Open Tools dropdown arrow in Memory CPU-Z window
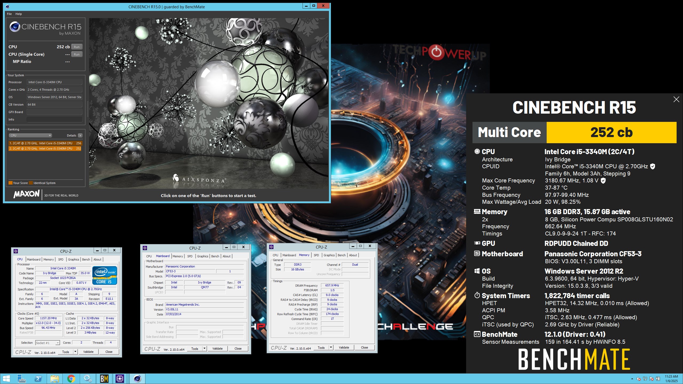The height and width of the screenshot is (384, 683). 331,347
